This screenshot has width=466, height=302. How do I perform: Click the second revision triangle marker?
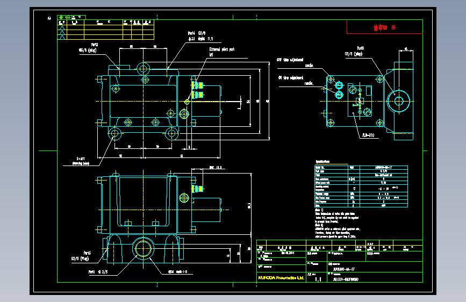coord(62,32)
